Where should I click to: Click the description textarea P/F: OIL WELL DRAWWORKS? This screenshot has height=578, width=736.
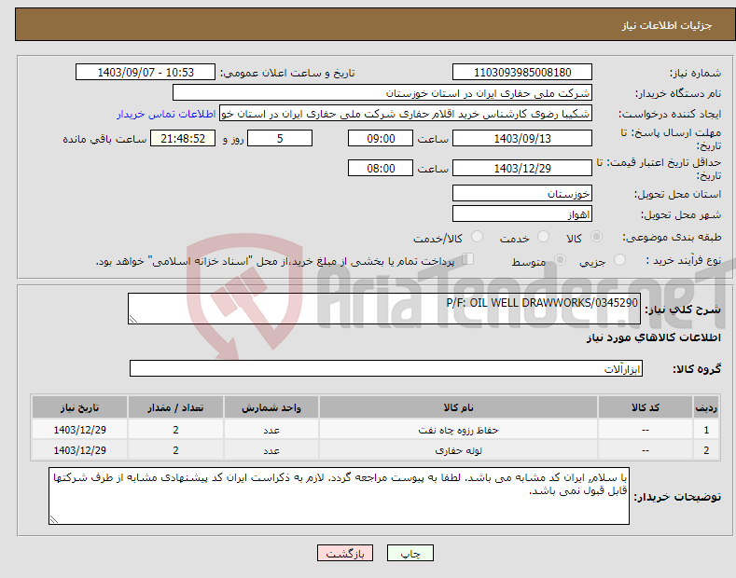[384, 309]
